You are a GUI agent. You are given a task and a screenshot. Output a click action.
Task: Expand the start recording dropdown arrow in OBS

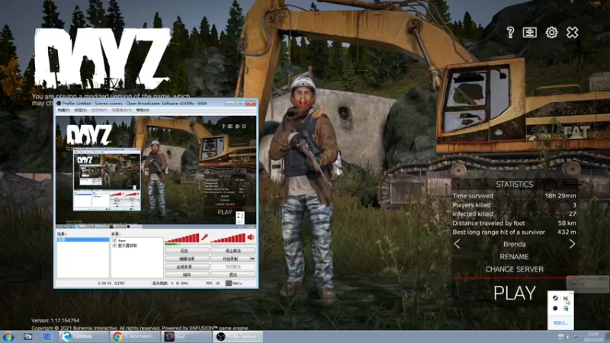click(x=252, y=259)
